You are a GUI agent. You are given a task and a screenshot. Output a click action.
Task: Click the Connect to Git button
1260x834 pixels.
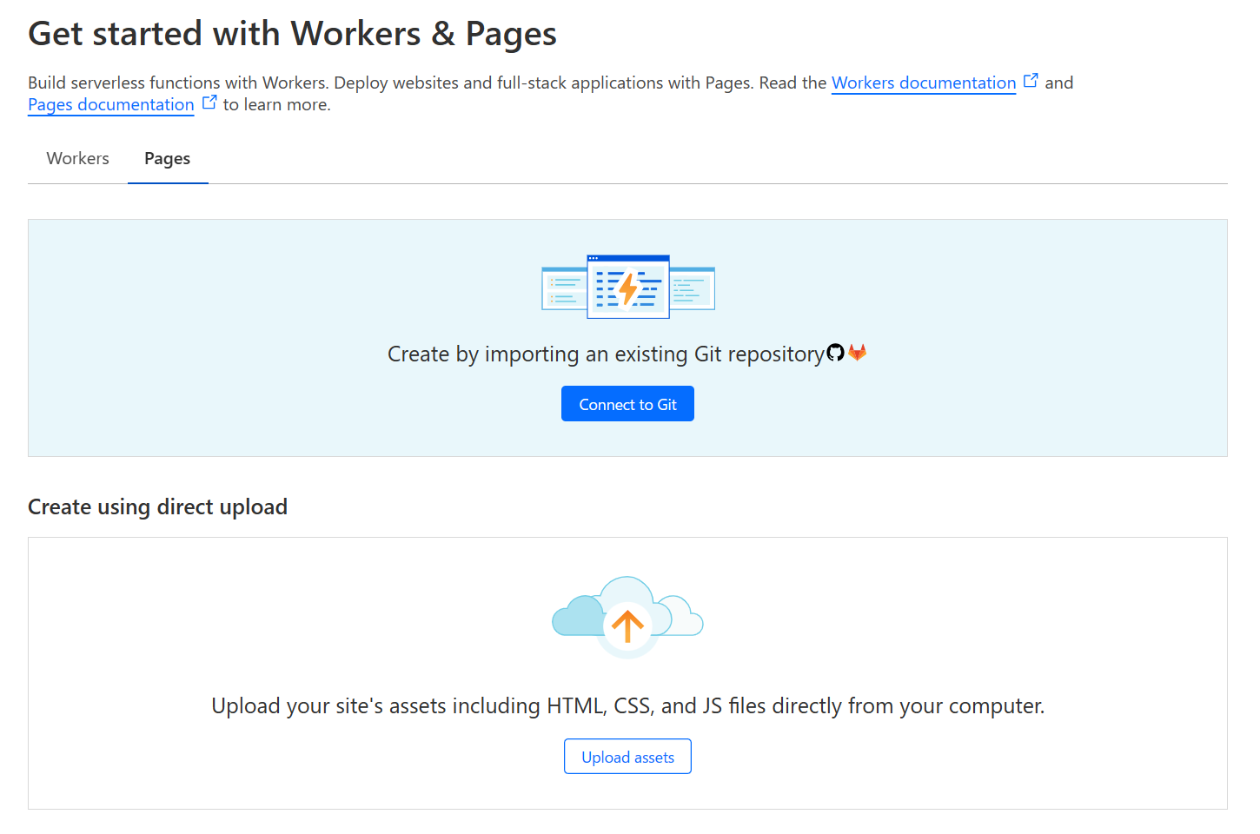pyautogui.click(x=627, y=404)
